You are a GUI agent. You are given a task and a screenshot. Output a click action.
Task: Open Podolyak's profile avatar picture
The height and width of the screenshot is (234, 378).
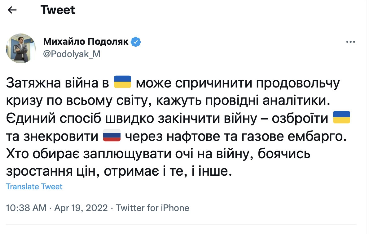[x=21, y=48]
